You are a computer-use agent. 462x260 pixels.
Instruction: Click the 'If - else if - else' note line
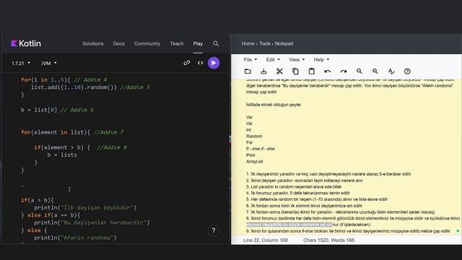[261, 149]
